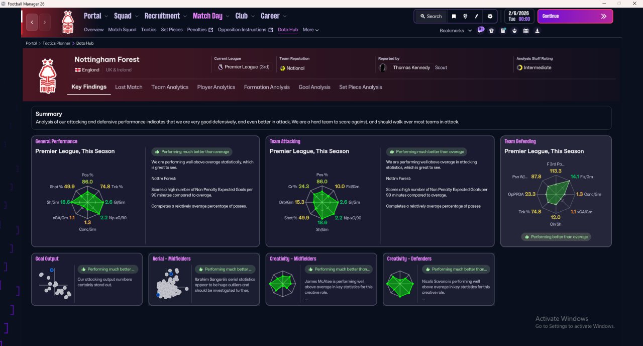Open the messages bubble with 9+ badge
Image resolution: width=643 pixels, height=346 pixels.
[x=481, y=30]
